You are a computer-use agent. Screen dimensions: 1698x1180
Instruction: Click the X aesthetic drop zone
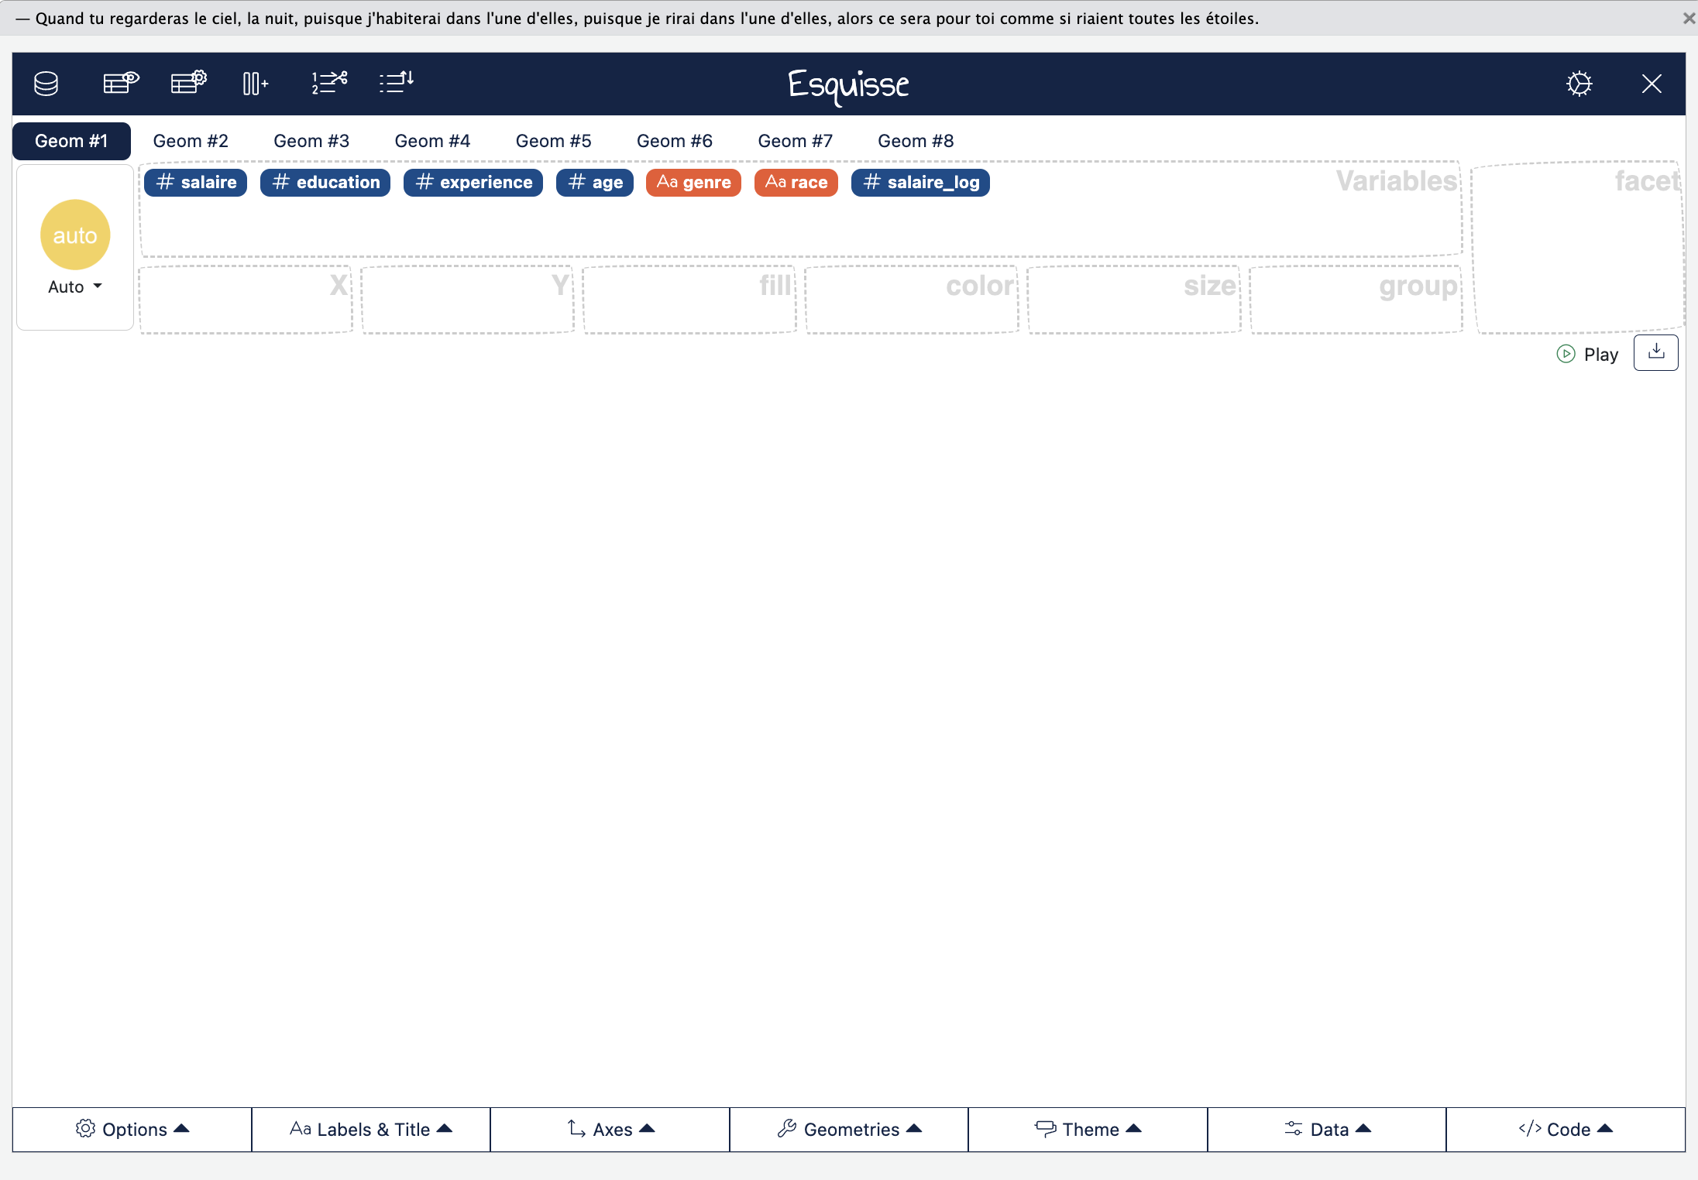[x=246, y=300]
